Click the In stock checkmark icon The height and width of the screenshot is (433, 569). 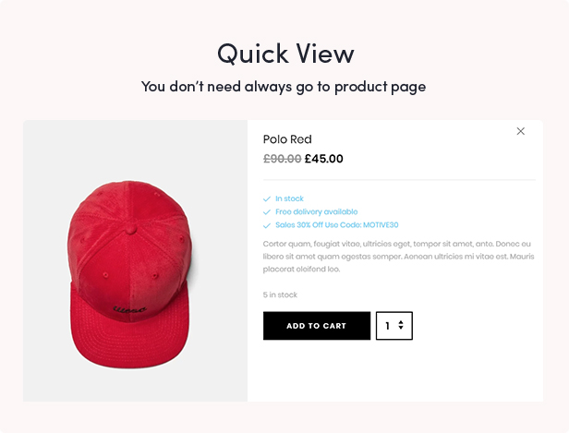(x=267, y=198)
